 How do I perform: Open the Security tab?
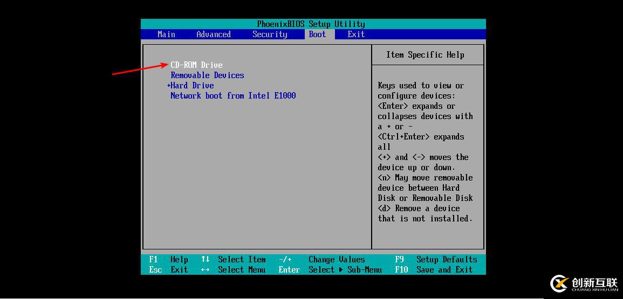pos(270,34)
